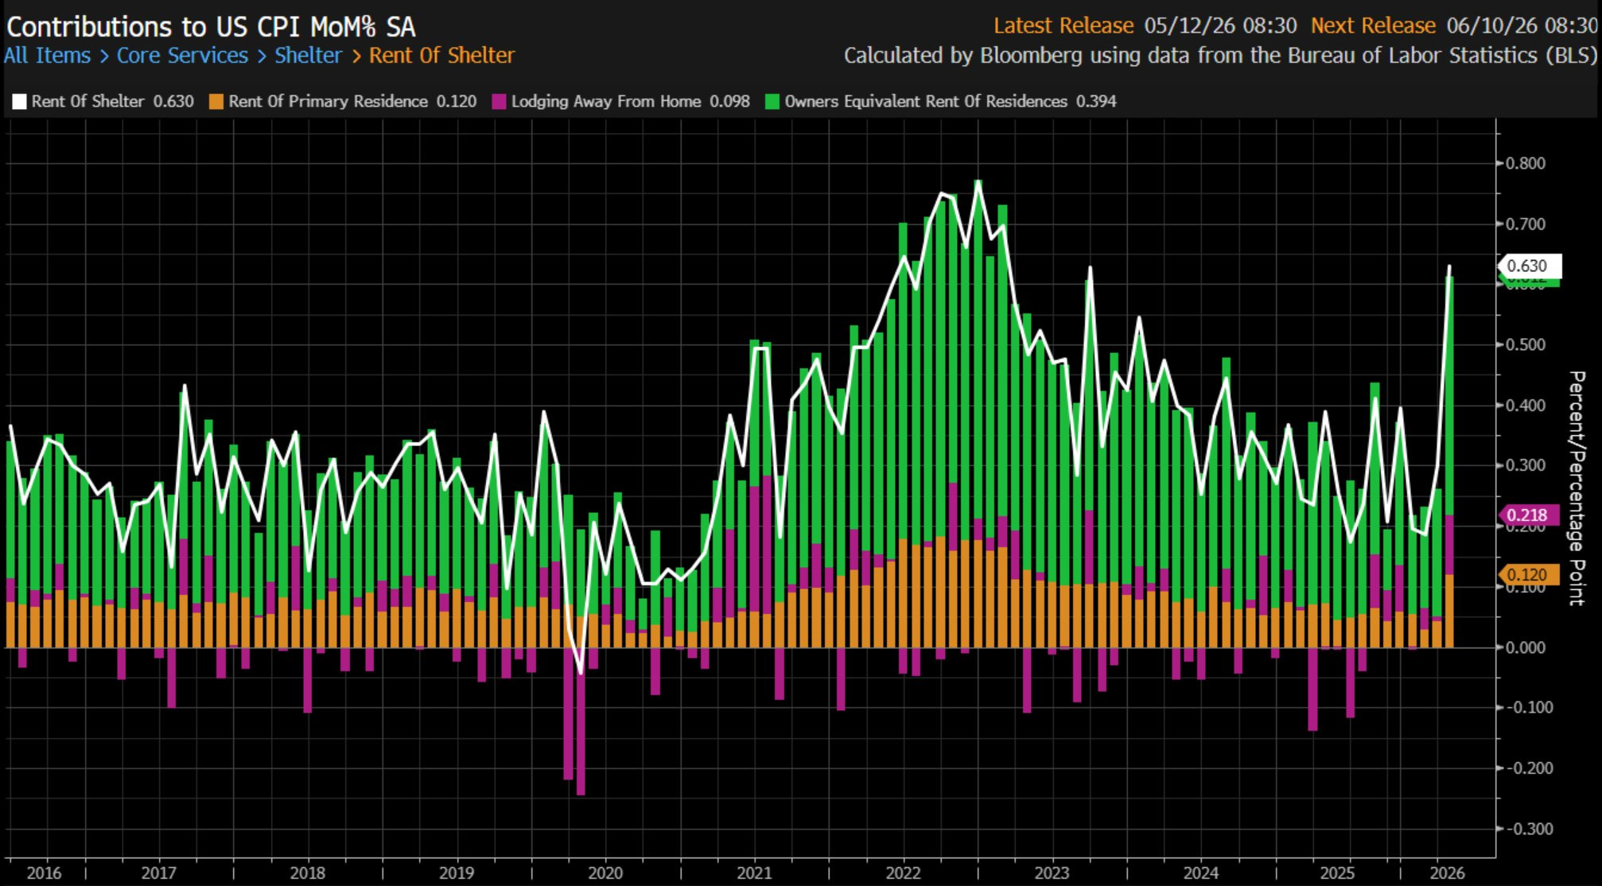This screenshot has width=1602, height=886.
Task: Toggle the Lodging Away From Home series label
Action: (x=606, y=102)
